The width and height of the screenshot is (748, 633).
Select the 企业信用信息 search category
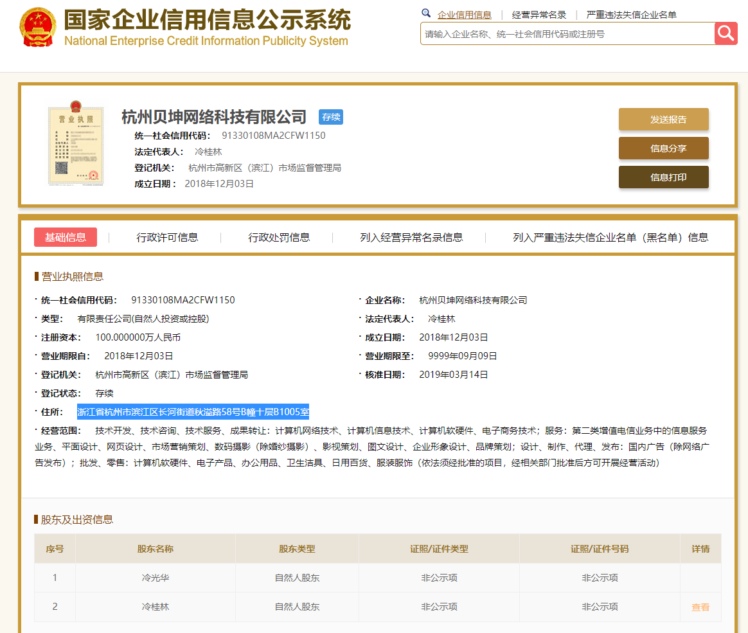point(464,15)
